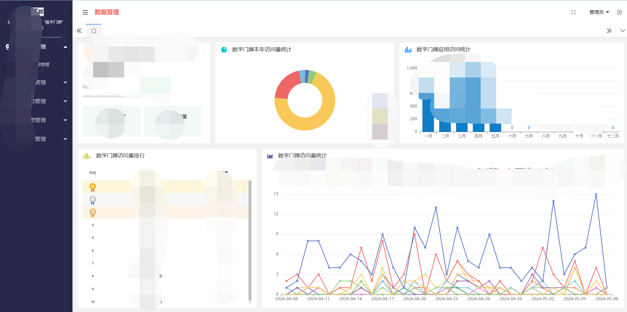
Task: Move tabs forward with double right arrow
Action: click(x=609, y=31)
